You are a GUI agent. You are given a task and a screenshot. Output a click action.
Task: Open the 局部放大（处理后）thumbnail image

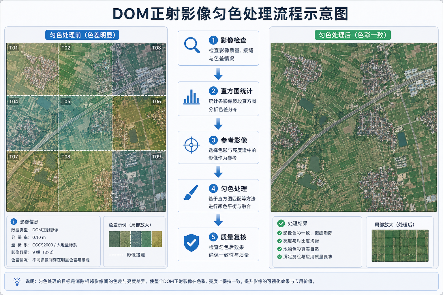400,245
